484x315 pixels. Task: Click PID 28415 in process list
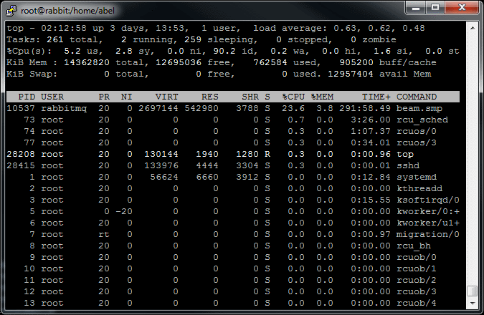point(21,165)
